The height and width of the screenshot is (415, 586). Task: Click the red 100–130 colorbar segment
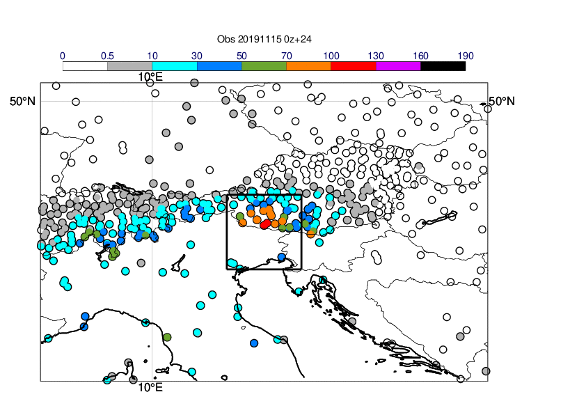(354, 66)
